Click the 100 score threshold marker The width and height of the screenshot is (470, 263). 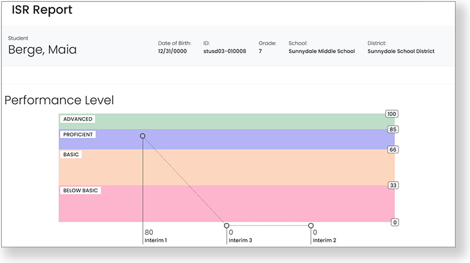pos(392,114)
